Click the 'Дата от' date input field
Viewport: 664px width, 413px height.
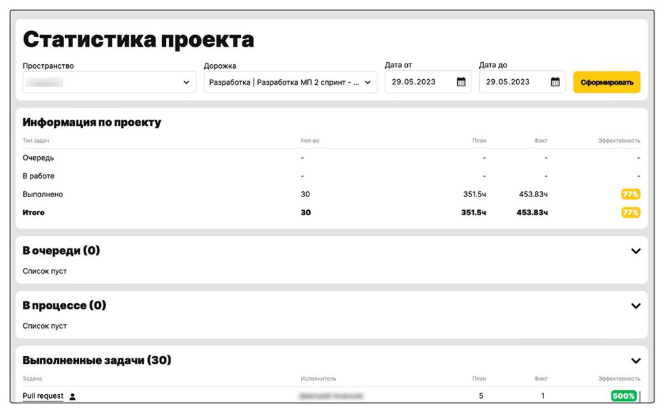tap(420, 82)
